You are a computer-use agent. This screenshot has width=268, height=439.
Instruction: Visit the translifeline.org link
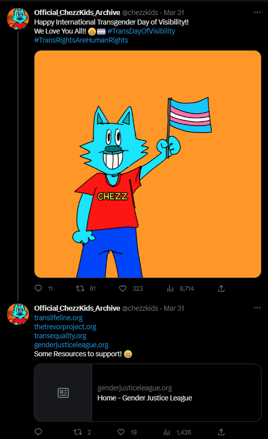coord(58,318)
